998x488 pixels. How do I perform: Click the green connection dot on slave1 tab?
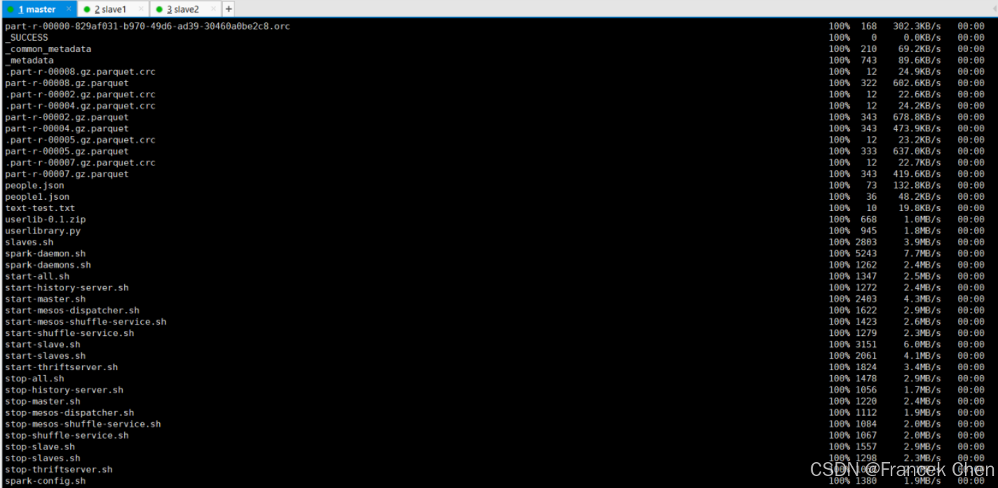(x=87, y=9)
